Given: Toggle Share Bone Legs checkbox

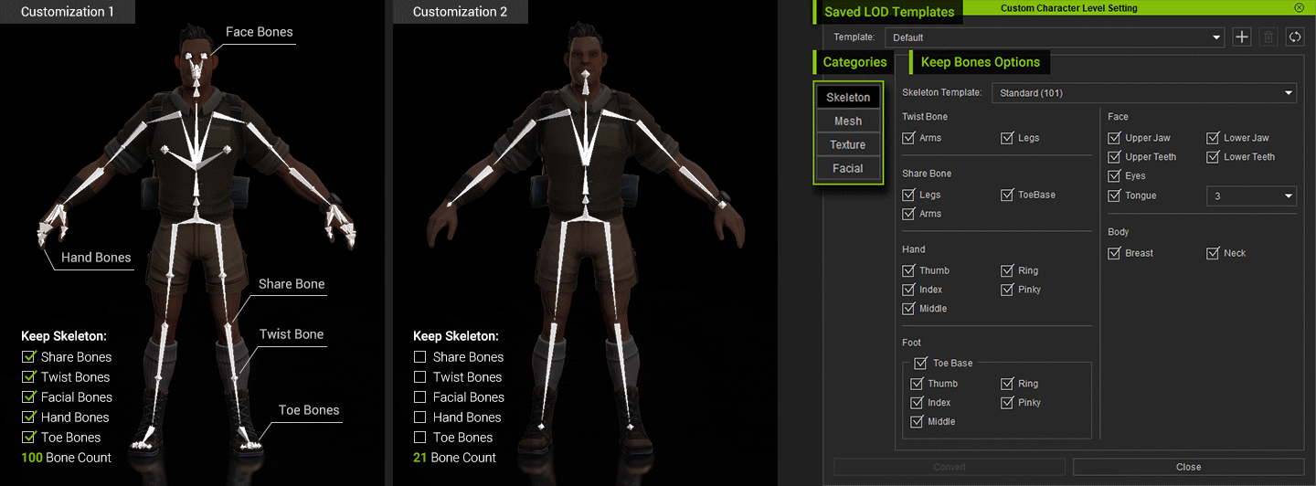Looking at the screenshot, I should click(908, 195).
